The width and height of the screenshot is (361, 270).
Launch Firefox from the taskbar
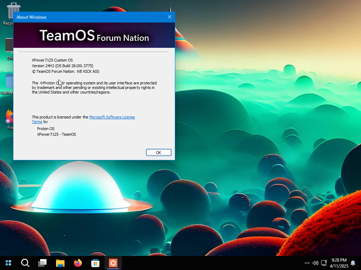[x=78, y=263]
